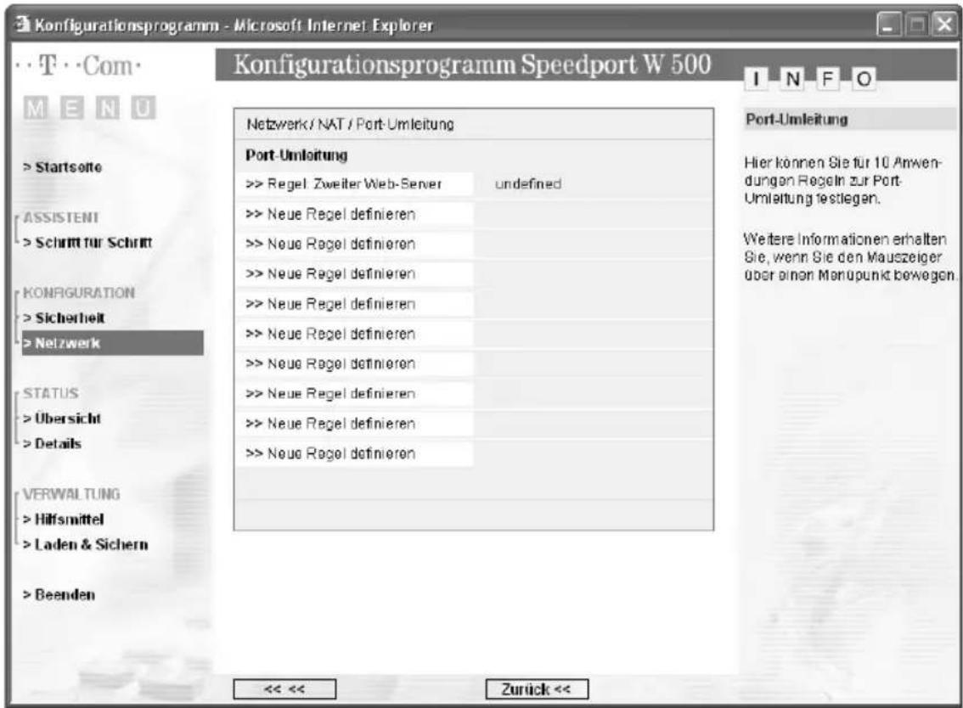Click the Internet Explorer icon in title bar
Image resolution: width=963 pixels, height=708 pixels.
(23, 25)
